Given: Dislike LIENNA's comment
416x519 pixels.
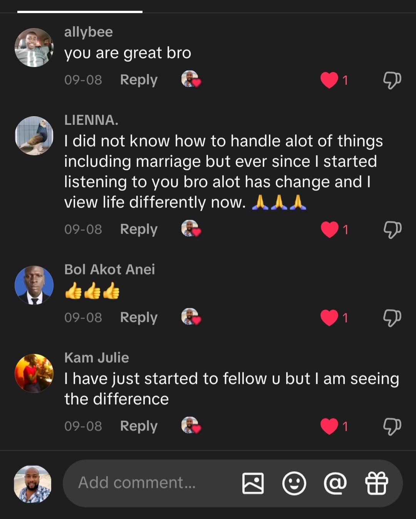Looking at the screenshot, I should click(x=392, y=230).
